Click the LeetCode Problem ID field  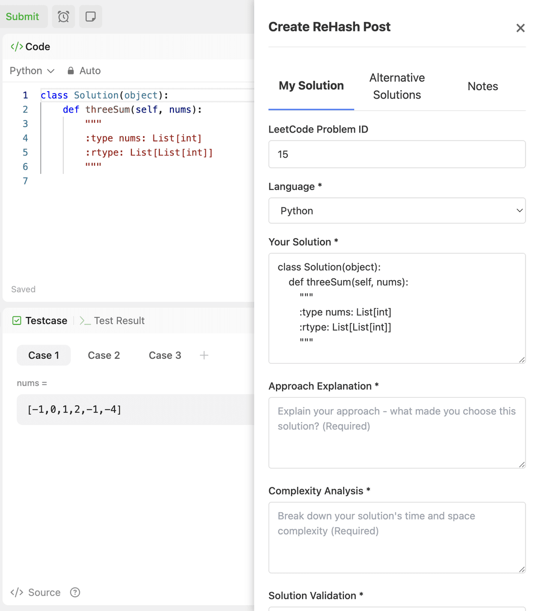point(397,154)
